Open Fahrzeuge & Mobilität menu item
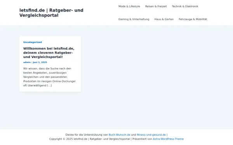Viewport: 233px width, 145px height. point(193,19)
